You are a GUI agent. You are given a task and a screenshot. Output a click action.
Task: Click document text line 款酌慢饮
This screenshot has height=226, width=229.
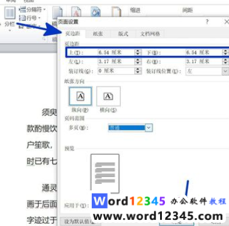42,129
